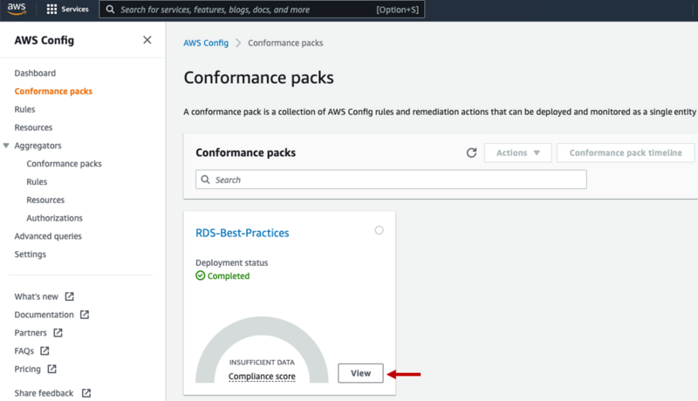
Task: Click the Partners link text
Action: (x=31, y=333)
